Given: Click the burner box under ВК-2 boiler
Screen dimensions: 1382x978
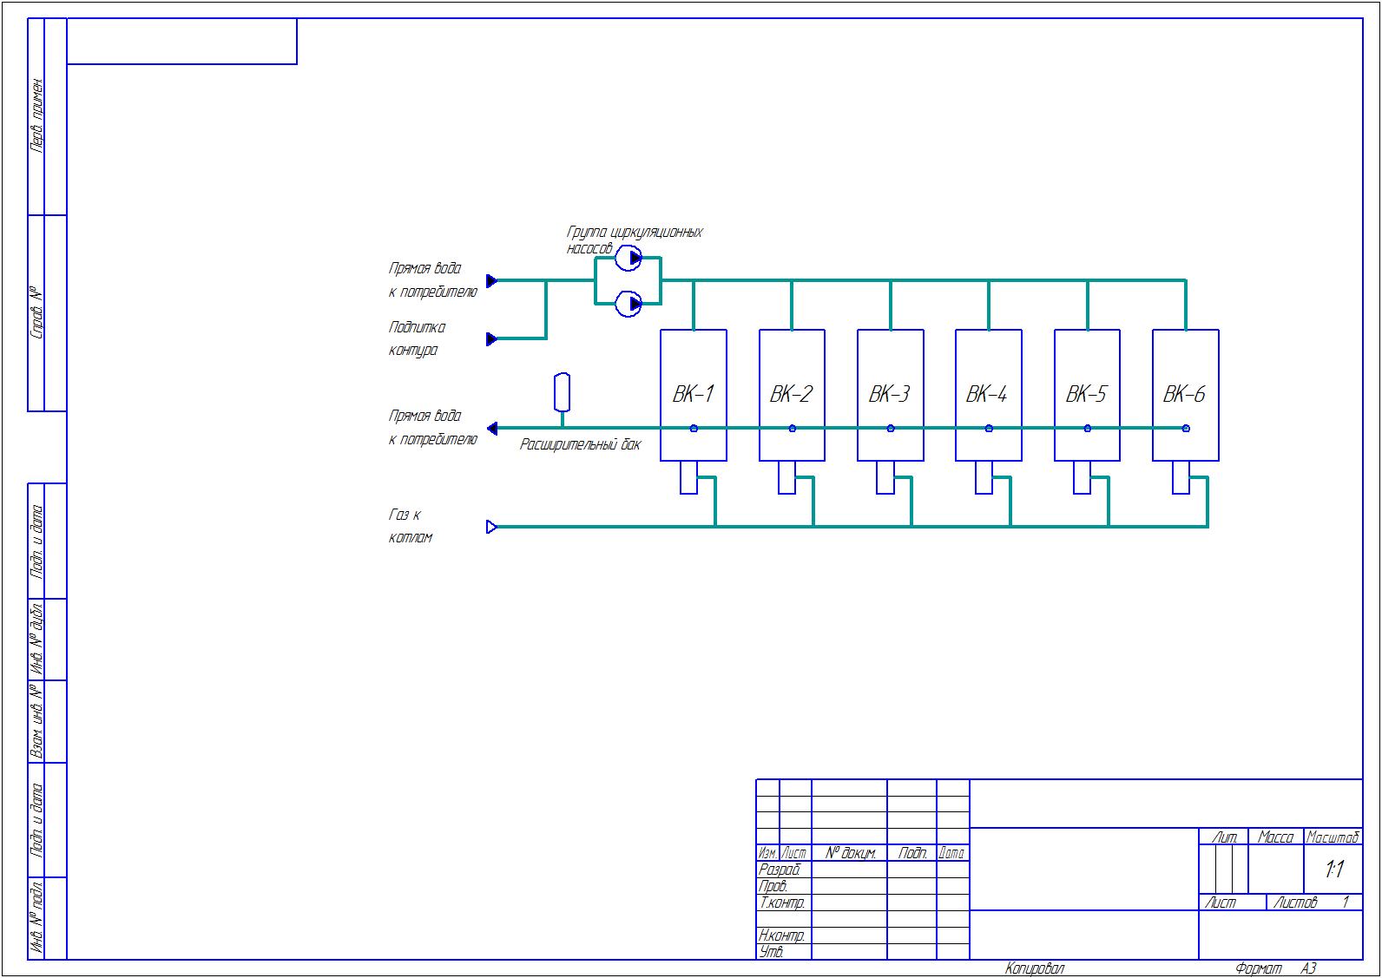Looking at the screenshot, I should coord(786,477).
